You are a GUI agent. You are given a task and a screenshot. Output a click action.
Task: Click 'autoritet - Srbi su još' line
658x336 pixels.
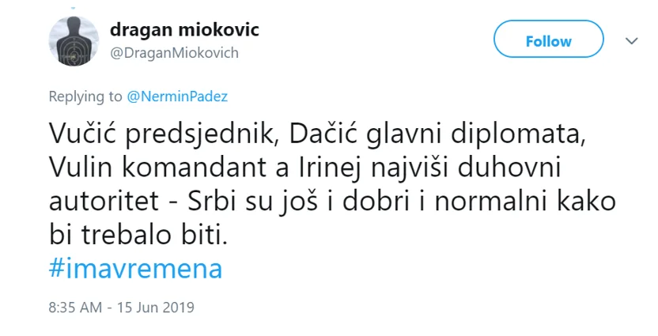[191, 202]
